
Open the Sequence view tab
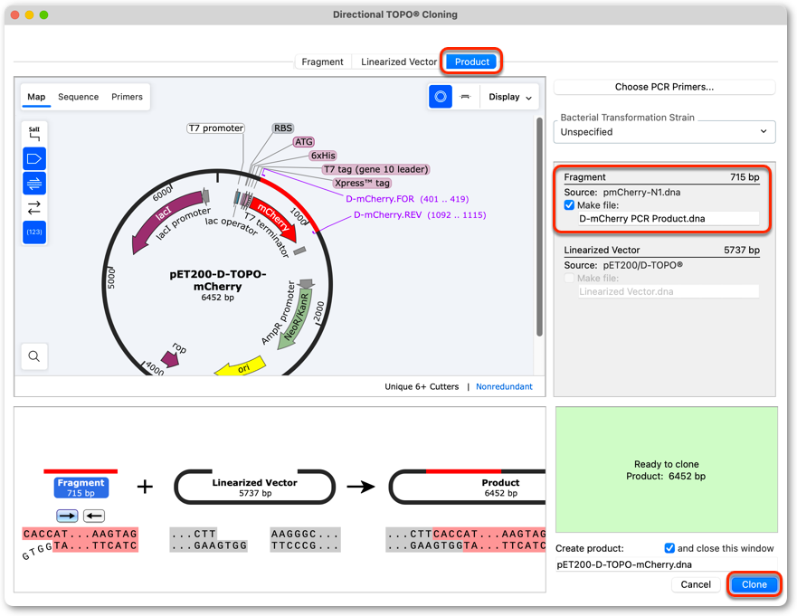79,97
